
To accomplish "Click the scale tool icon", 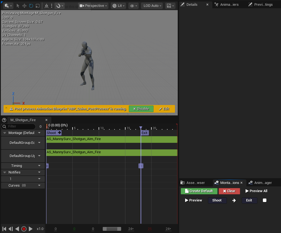I will coord(37,6).
